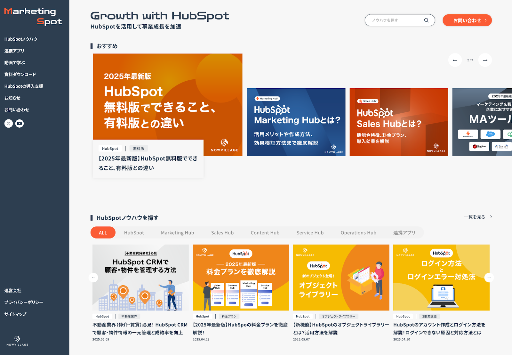Open 連携アプリ in sidebar menu
This screenshot has height=355, width=512.
pyautogui.click(x=14, y=51)
